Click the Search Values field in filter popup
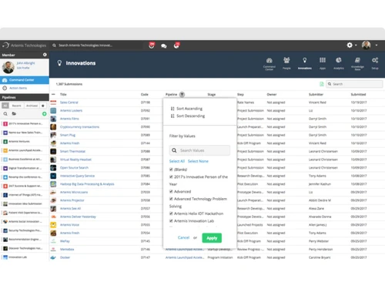 click(x=199, y=150)
